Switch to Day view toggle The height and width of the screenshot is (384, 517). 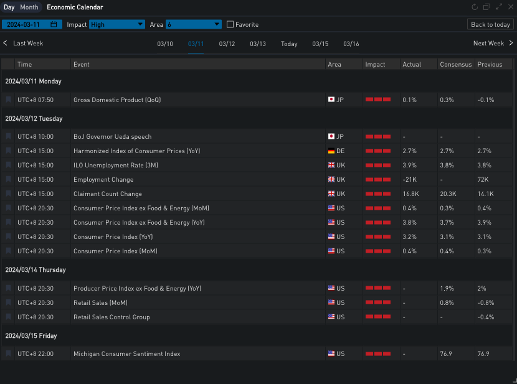pos(9,7)
